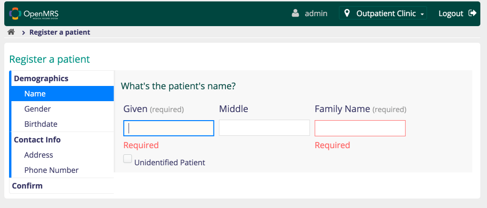This screenshot has height=208, width=487.
Task: Open the Phone Number section
Action: 62,170
